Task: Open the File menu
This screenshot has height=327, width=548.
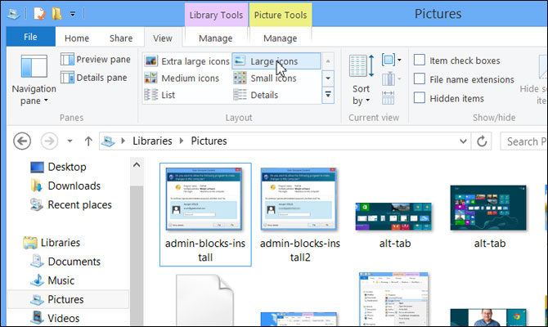Action: pos(30,37)
